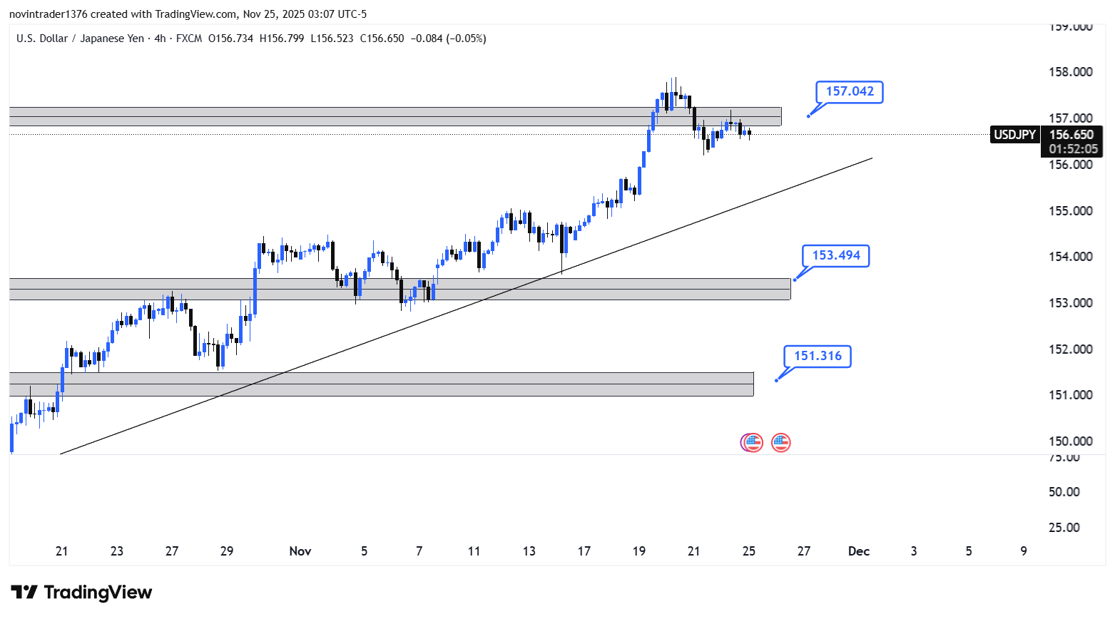Click the 01:52:05 candle countdown timer

1072,149
